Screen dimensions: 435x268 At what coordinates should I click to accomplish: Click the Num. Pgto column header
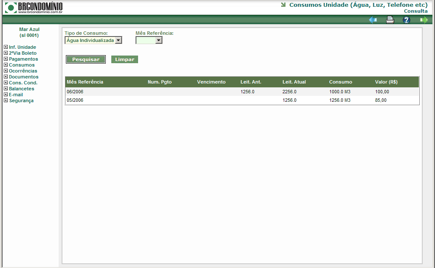point(160,82)
